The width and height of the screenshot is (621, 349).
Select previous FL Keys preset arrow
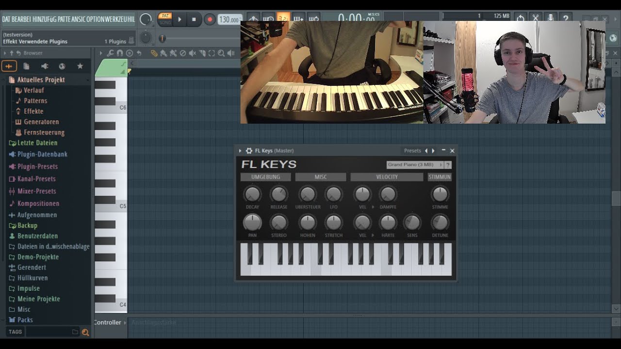pyautogui.click(x=426, y=151)
